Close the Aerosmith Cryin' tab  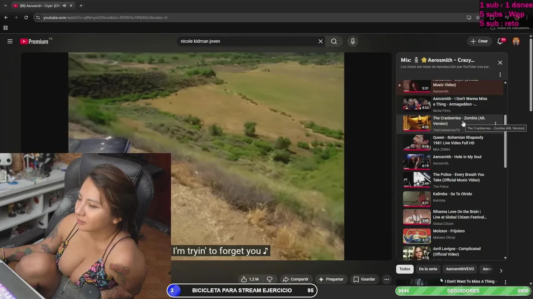(71, 6)
